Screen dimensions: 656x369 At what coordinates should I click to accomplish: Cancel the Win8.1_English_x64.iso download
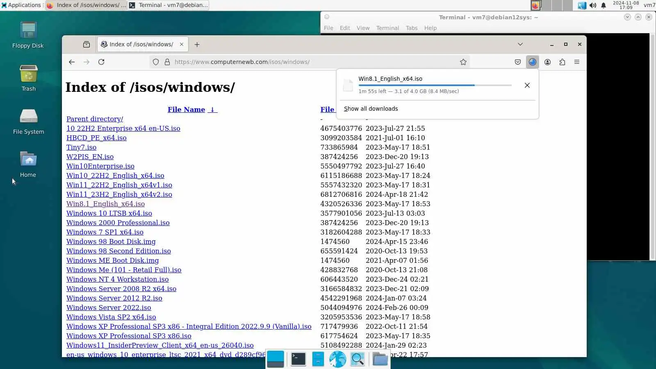[x=527, y=85]
